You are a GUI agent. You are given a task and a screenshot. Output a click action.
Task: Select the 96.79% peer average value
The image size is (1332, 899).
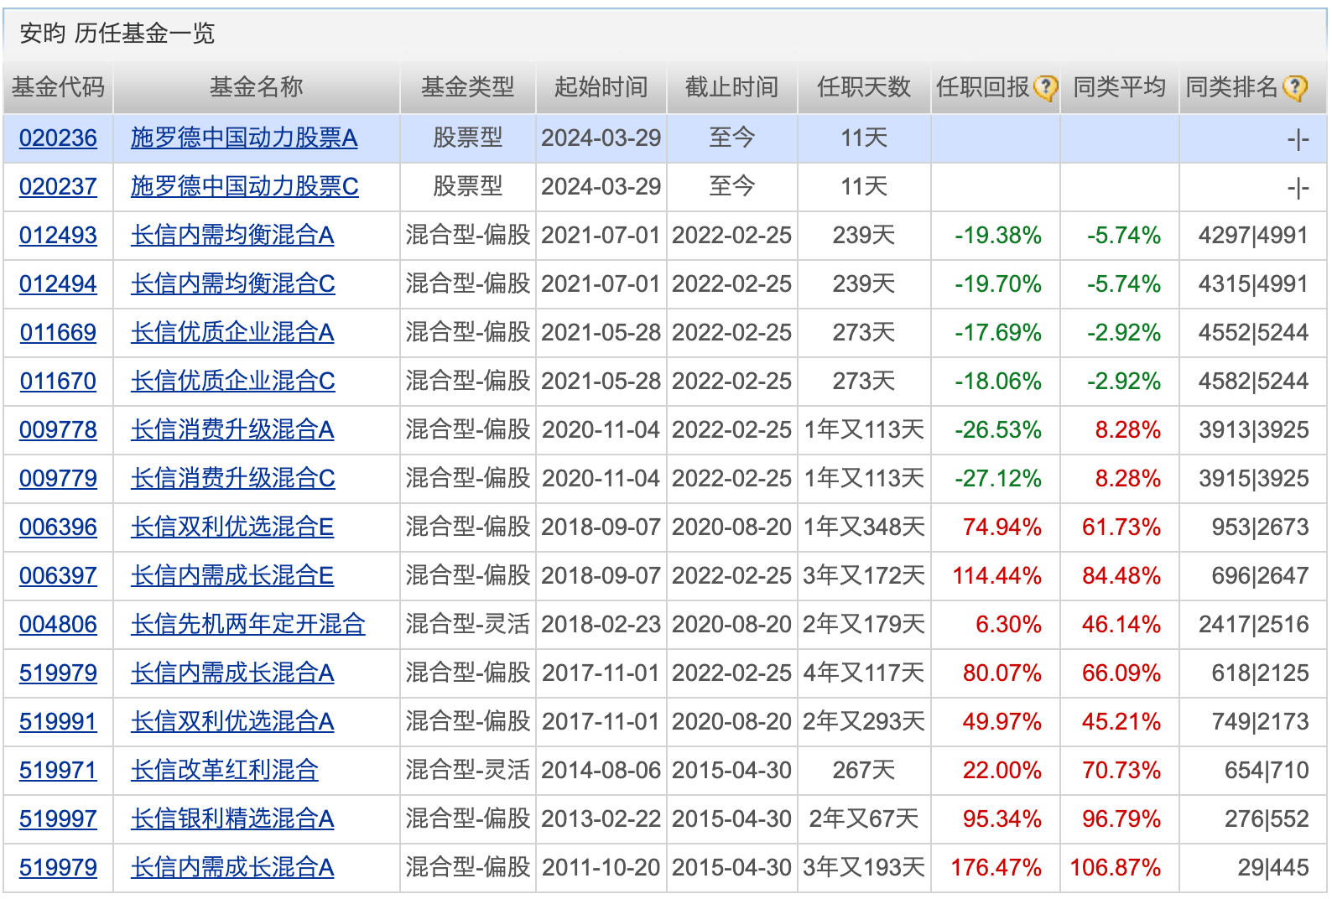[1121, 819]
